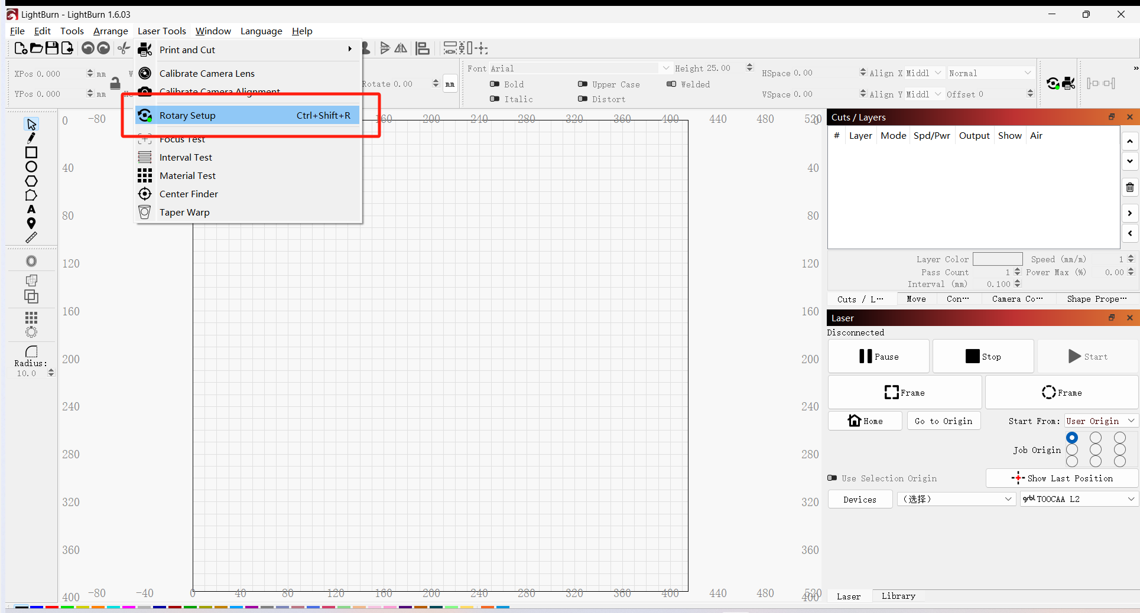Select the text creation tool (A)
This screenshot has height=613, width=1140.
(31, 209)
